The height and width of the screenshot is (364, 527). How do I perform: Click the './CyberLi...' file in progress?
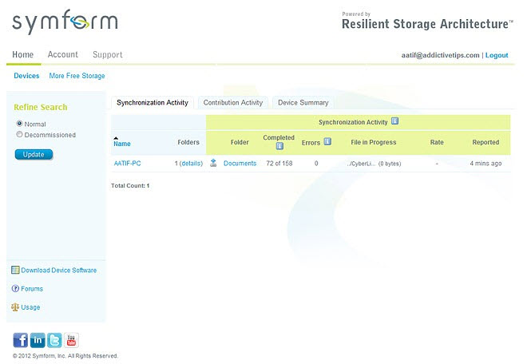[361, 164]
